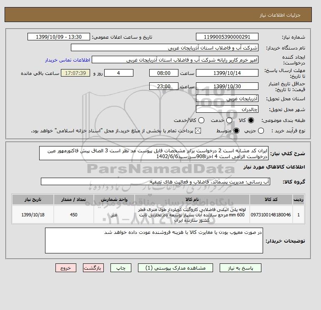Image resolution: width=321 pixels, height=310 pixels.
Task: Click the شماره نیاز label
Action: [293, 37]
